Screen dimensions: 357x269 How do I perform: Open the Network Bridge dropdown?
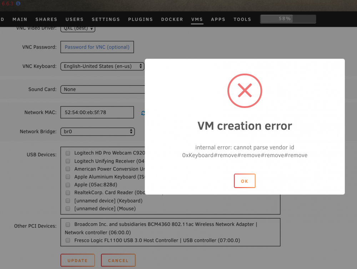[x=97, y=131]
